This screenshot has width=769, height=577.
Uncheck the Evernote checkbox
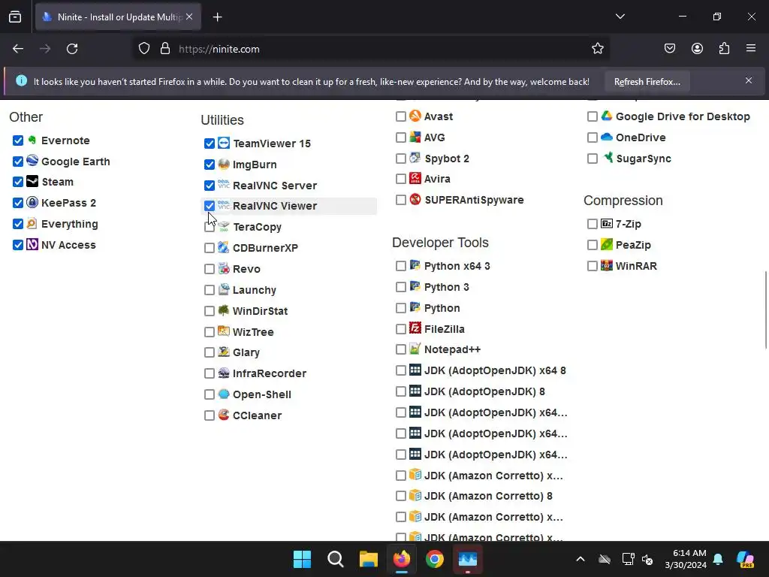18,140
